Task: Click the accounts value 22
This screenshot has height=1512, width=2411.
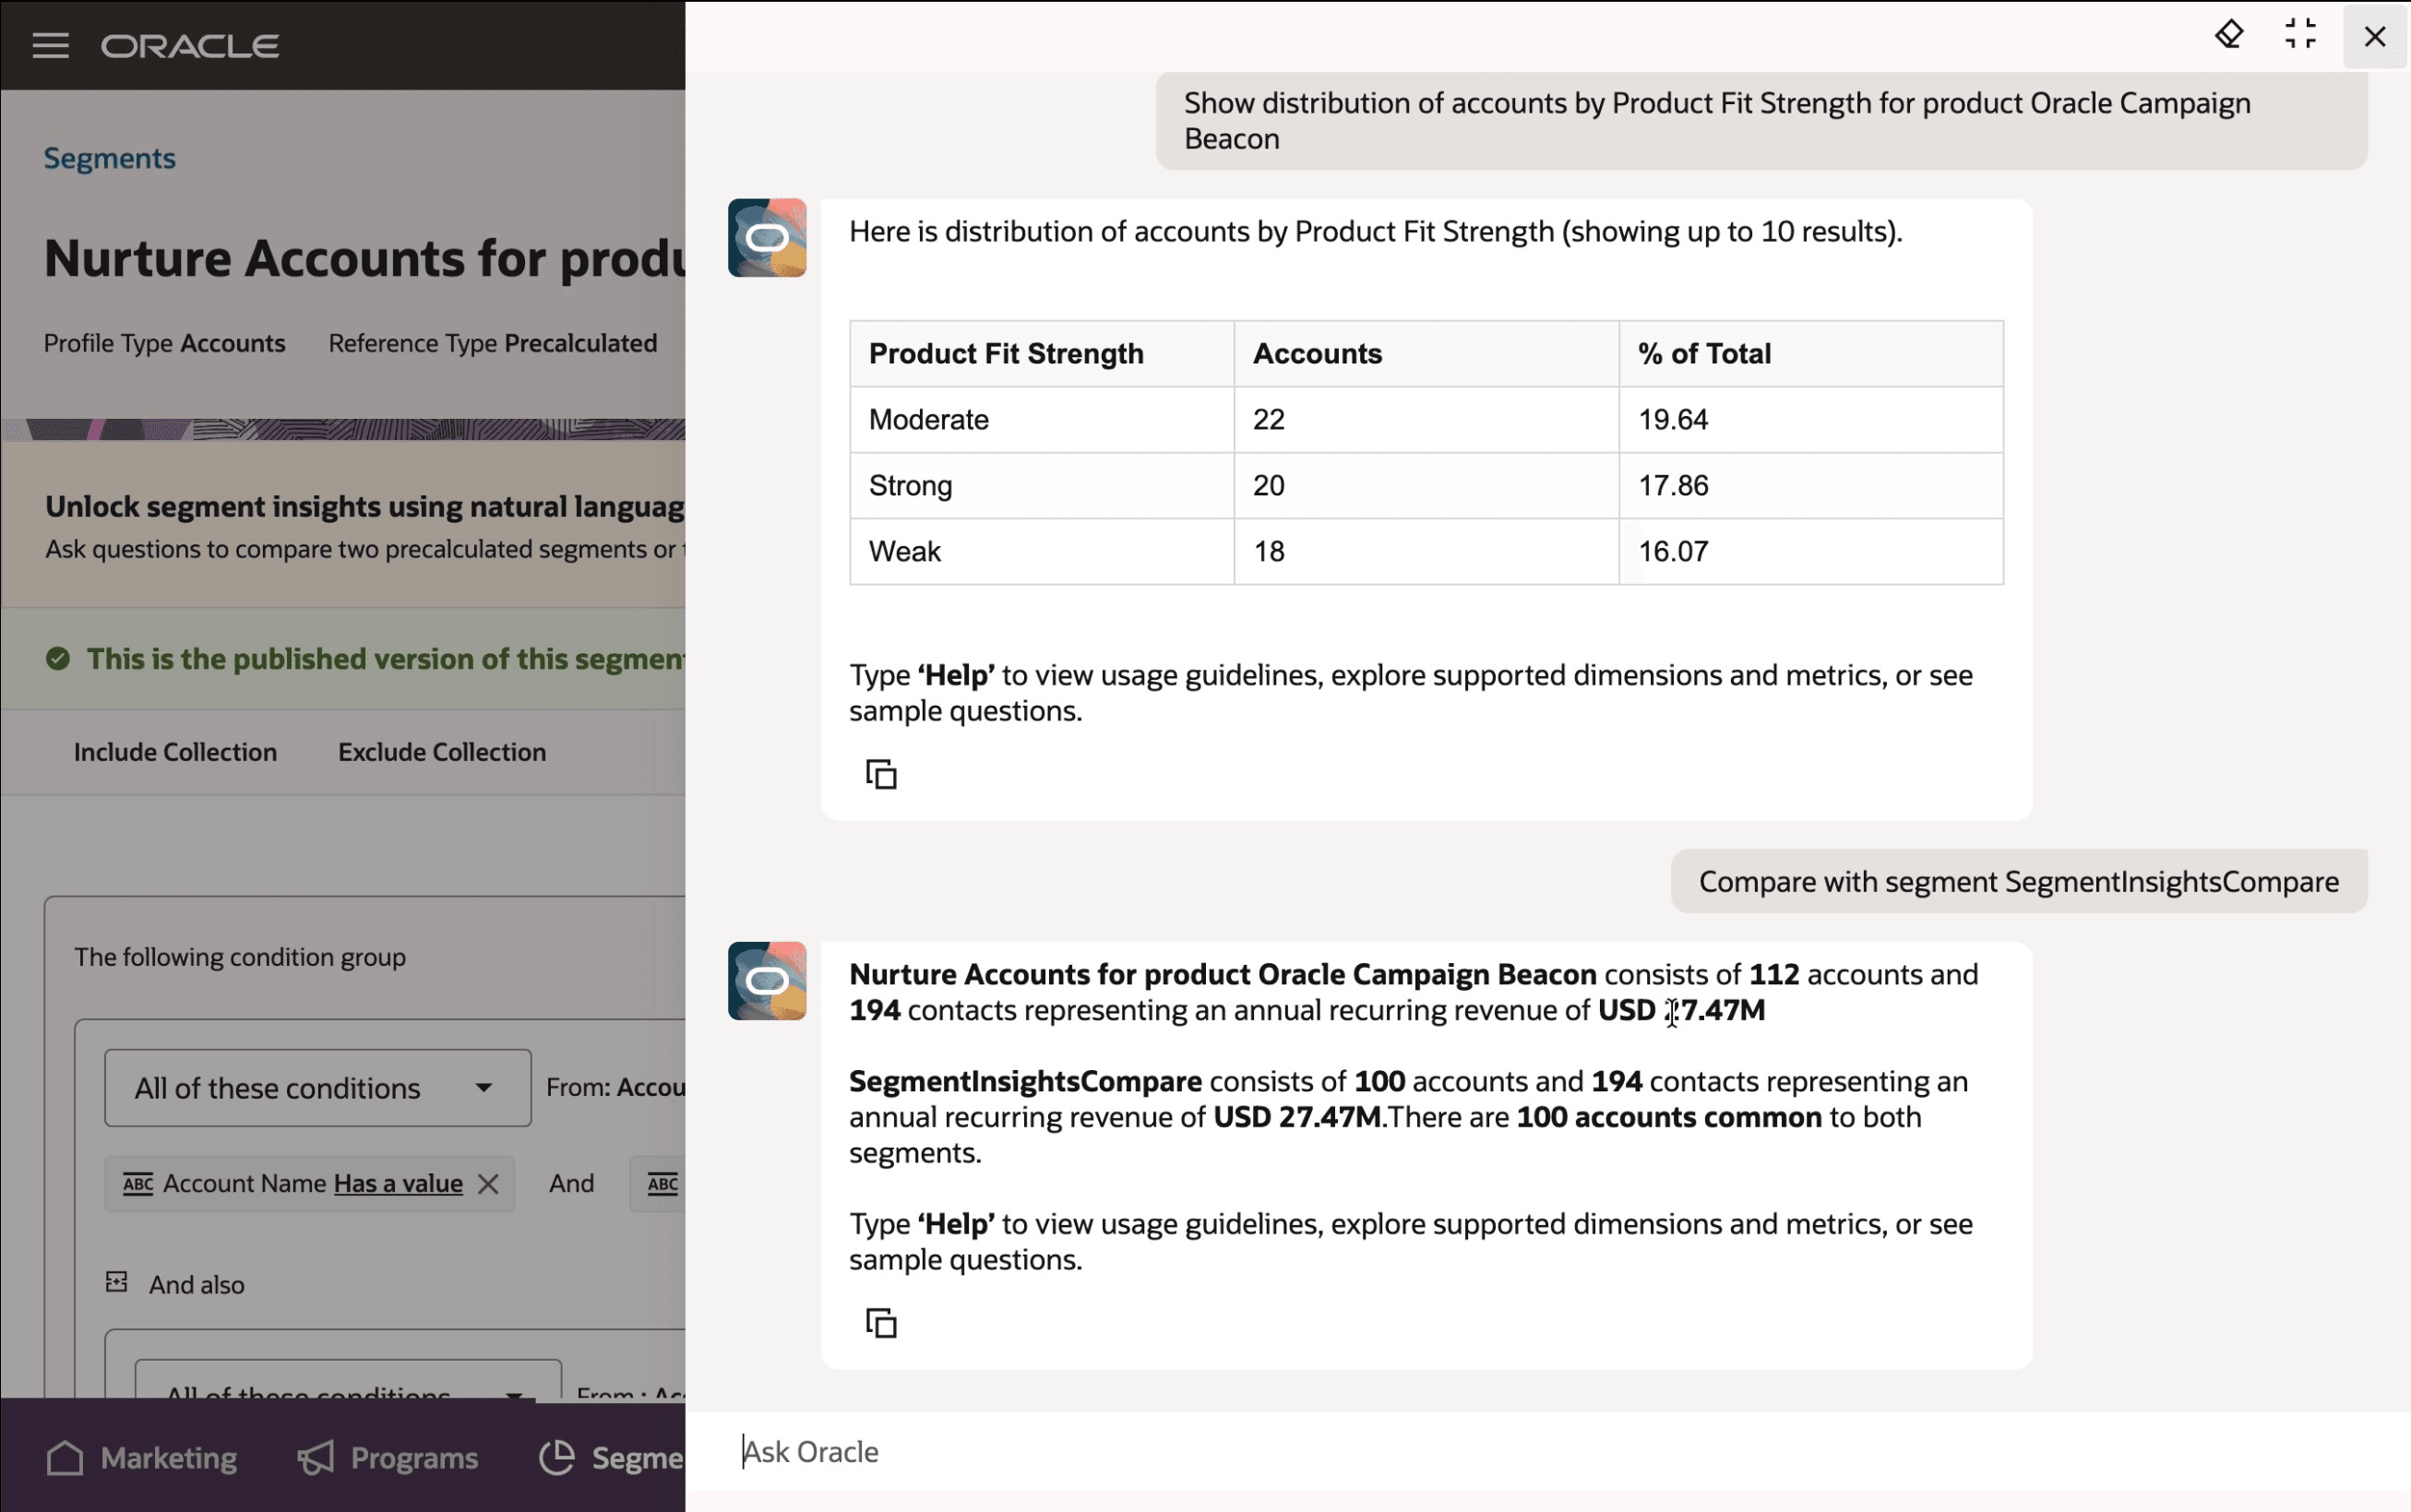Action: click(1268, 420)
